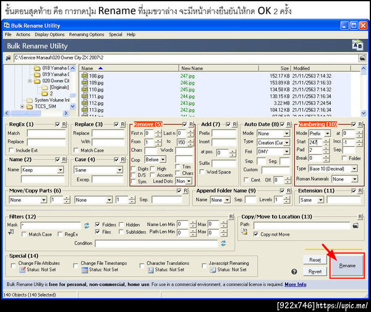The height and width of the screenshot is (312, 371).
Task: Open the Extension Same dropdown
Action: pos(320,200)
